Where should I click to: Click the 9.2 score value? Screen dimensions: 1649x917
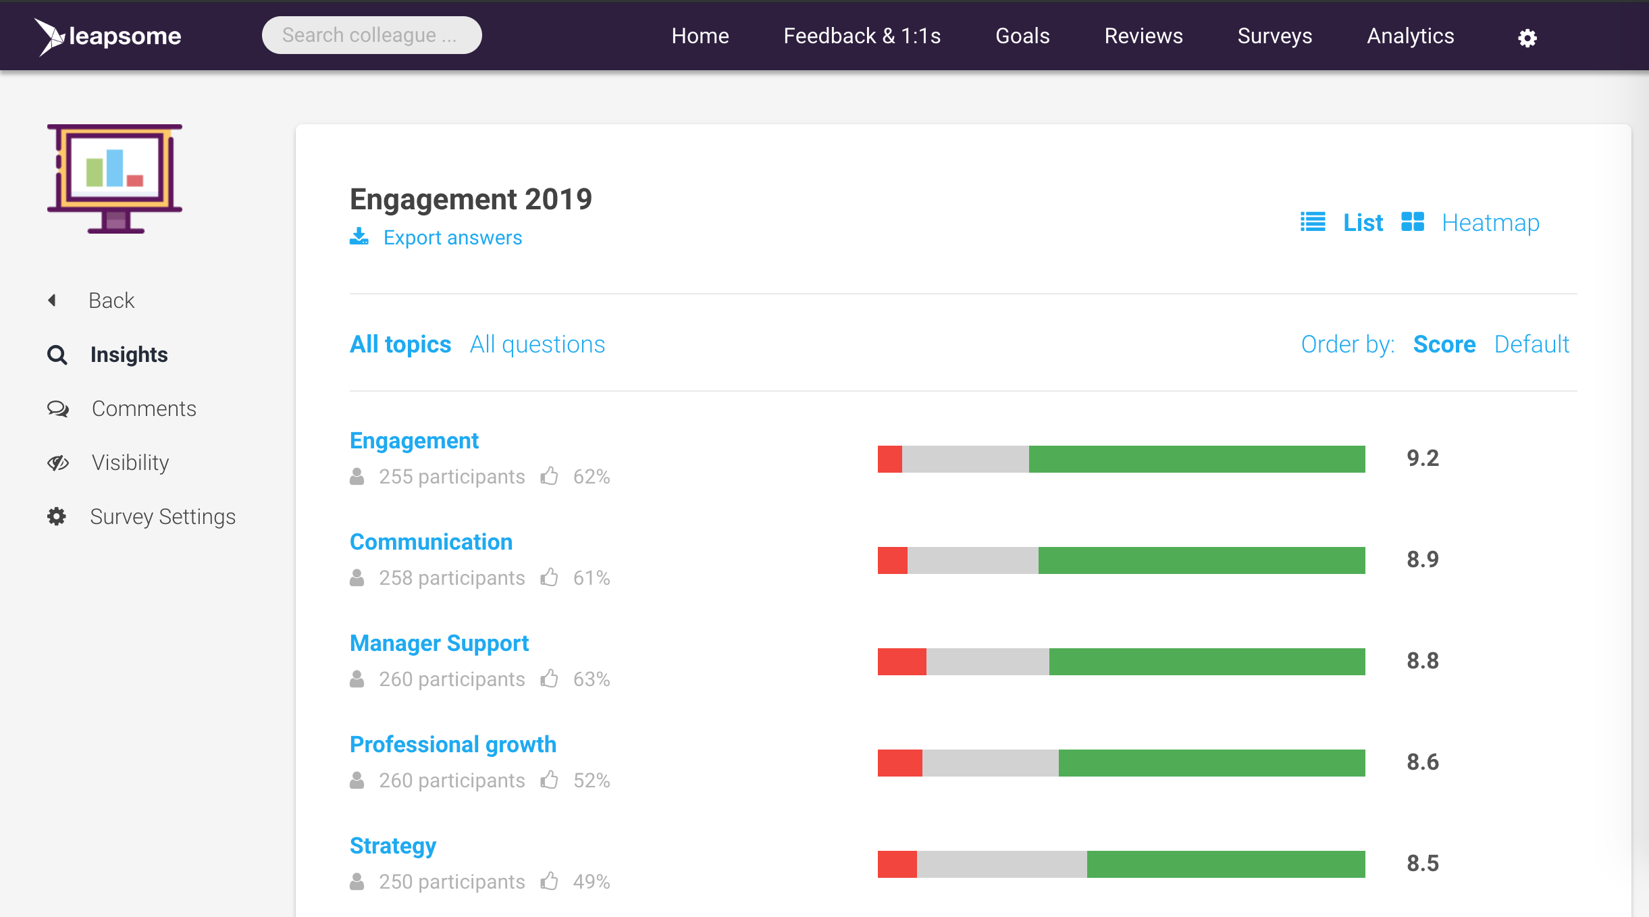pos(1423,459)
